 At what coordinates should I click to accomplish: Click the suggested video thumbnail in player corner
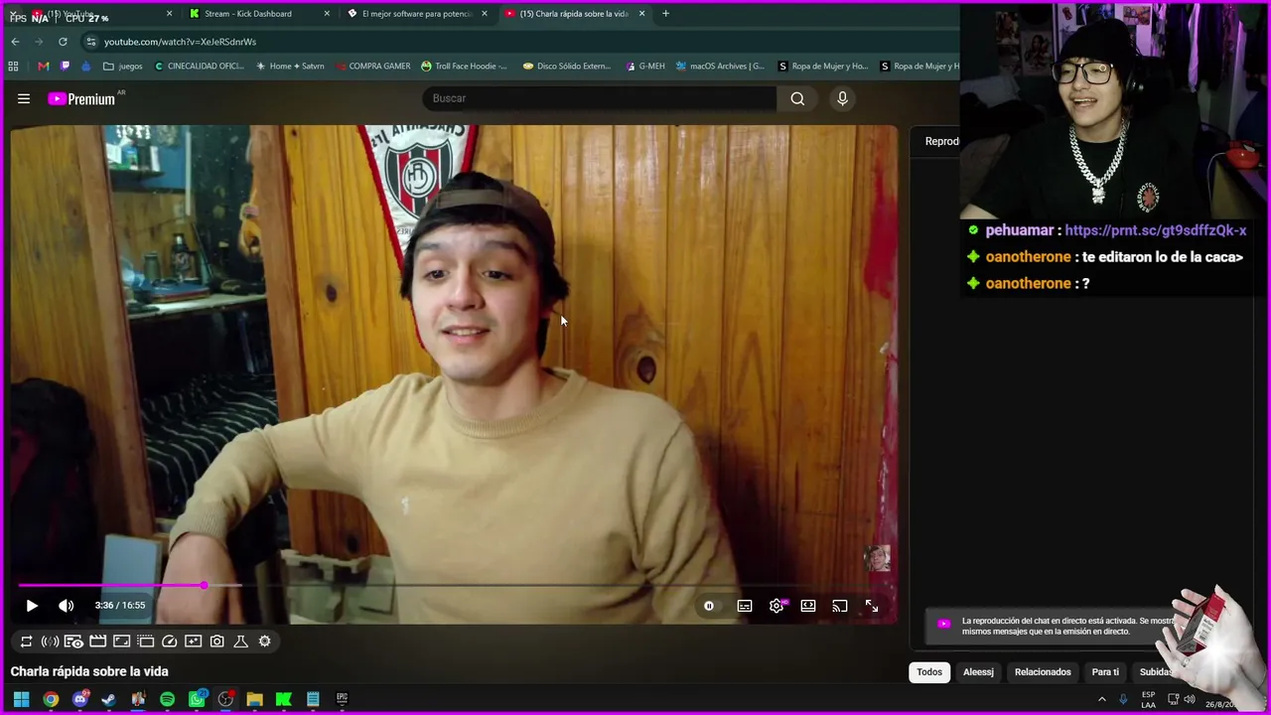(877, 558)
